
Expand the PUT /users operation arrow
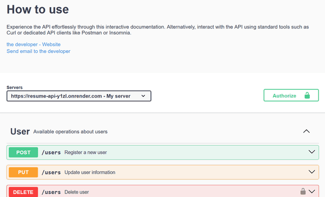(312, 172)
